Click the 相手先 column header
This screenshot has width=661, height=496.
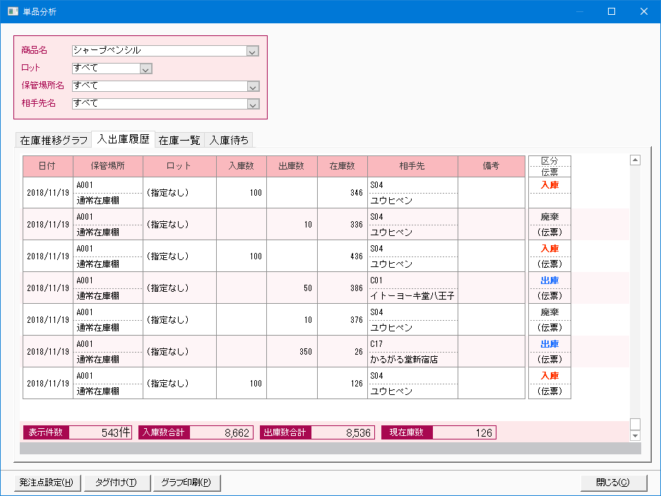[x=412, y=166]
